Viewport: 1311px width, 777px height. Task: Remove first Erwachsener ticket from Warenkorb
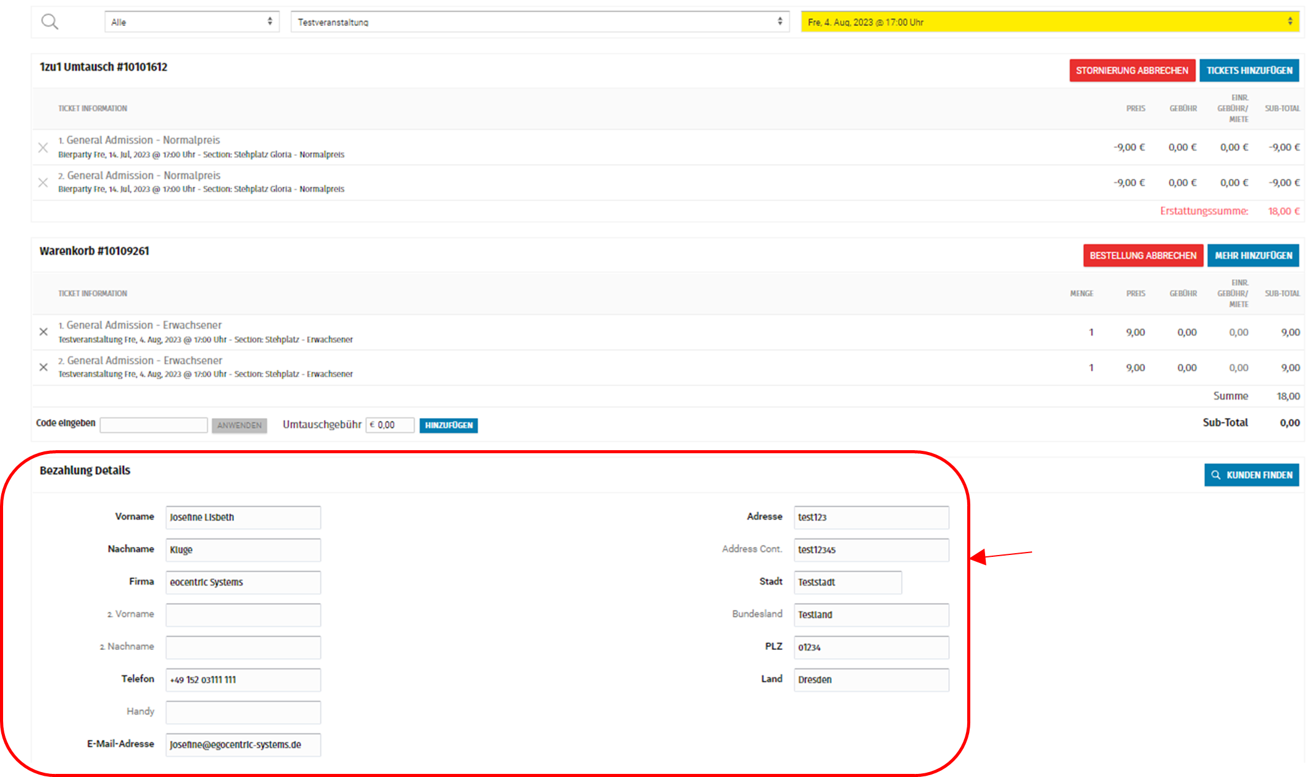[43, 332]
